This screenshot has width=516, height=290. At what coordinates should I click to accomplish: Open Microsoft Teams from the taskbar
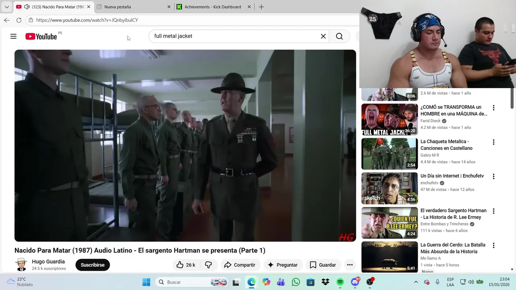point(281,282)
